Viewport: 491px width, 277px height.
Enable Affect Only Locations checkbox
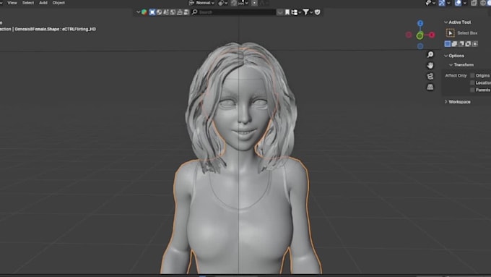472,83
